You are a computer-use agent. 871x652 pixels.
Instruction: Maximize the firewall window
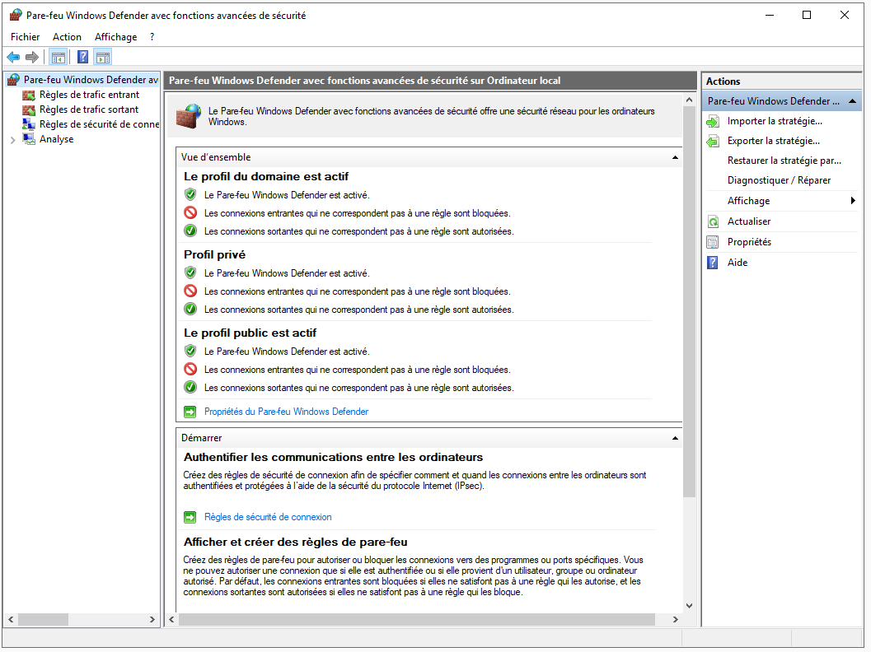807,15
